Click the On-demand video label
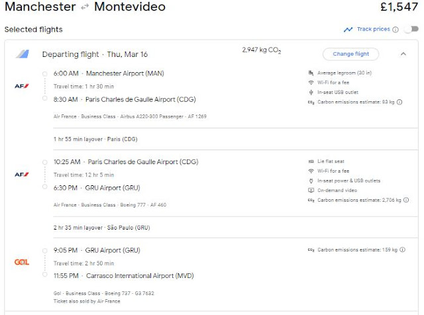The height and width of the screenshot is (315, 424). click(x=337, y=191)
